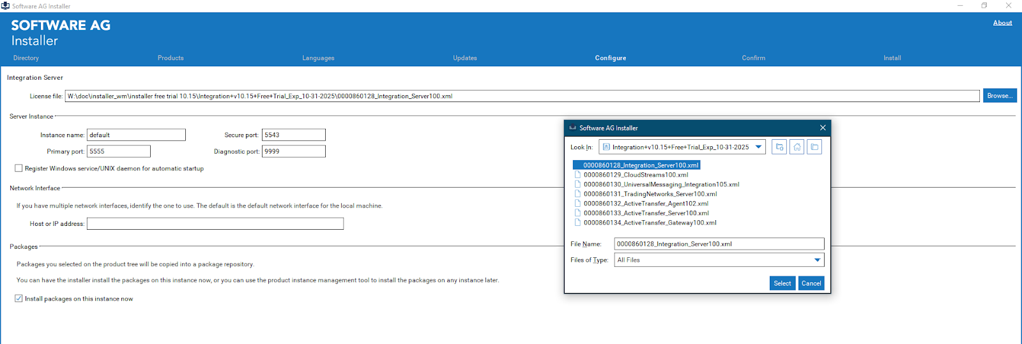The image size is (1022, 344).
Task: Toggle Register Windows service/UNIX daemon checkbox
Action: [19, 168]
